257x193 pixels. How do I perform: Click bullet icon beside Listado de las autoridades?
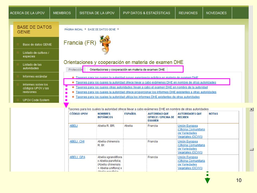click(18, 64)
